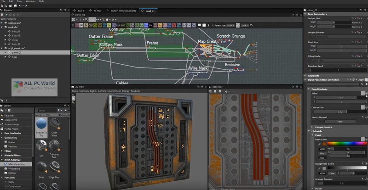Collapse the bark.sbs package
This screenshot has height=190, width=368.
(2, 27)
